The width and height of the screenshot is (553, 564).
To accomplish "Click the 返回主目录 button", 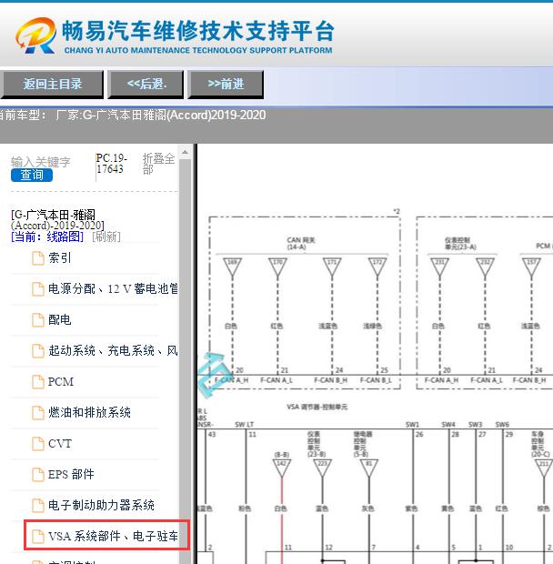I will coord(52,85).
